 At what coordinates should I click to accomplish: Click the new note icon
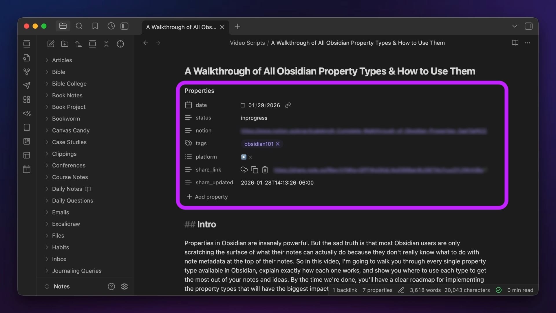[x=51, y=44]
